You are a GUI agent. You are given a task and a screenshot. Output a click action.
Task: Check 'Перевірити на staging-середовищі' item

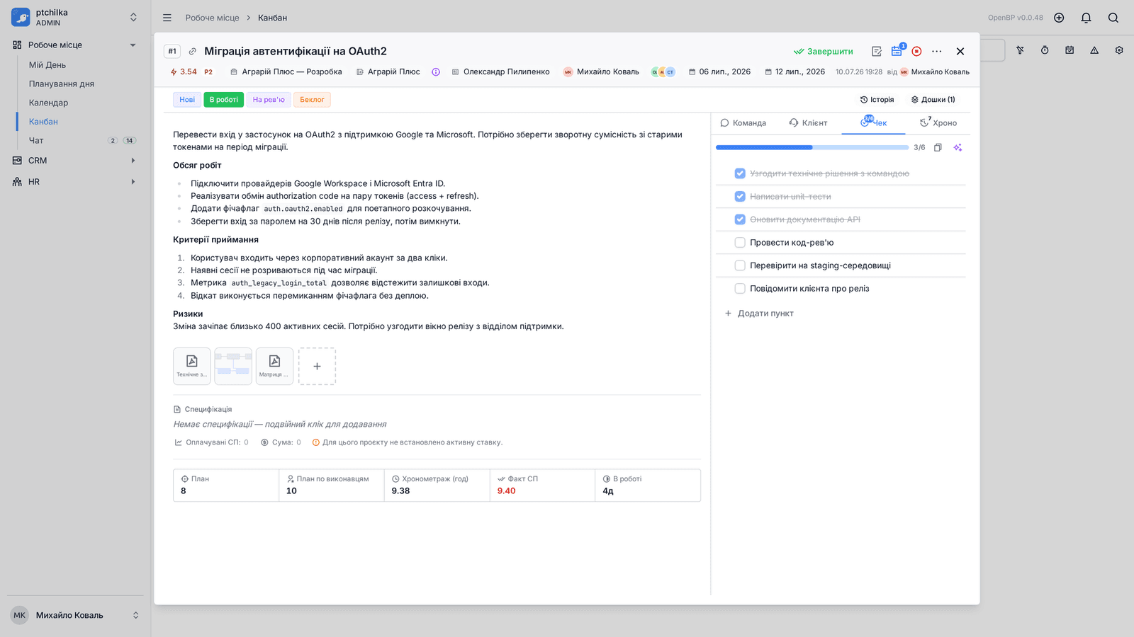tap(740, 265)
